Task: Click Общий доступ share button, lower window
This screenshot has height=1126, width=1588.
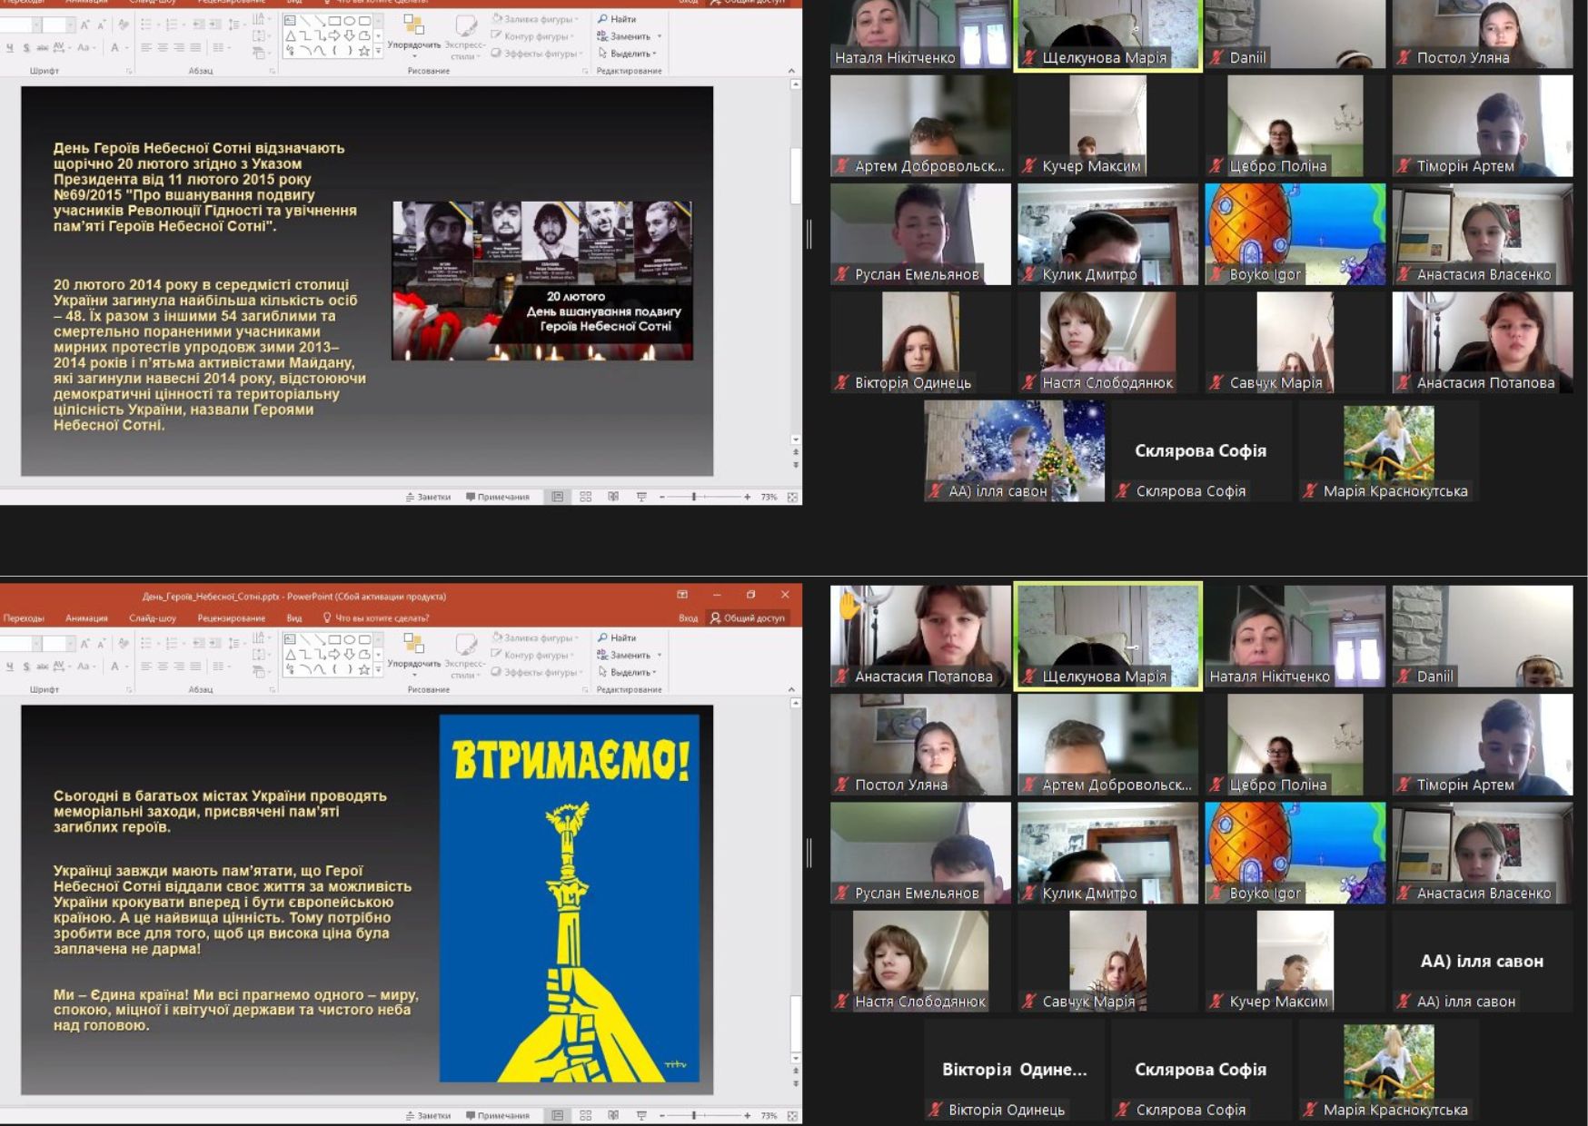Action: click(748, 618)
